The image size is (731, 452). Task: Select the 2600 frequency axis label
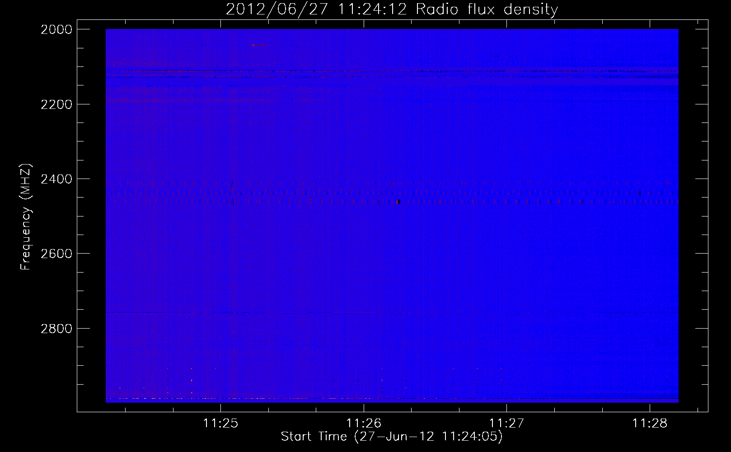(x=56, y=254)
